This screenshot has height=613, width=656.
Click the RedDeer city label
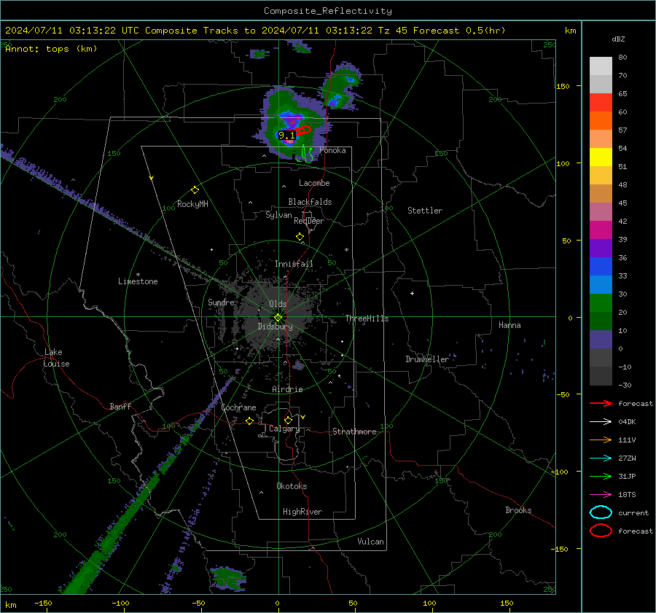point(309,221)
